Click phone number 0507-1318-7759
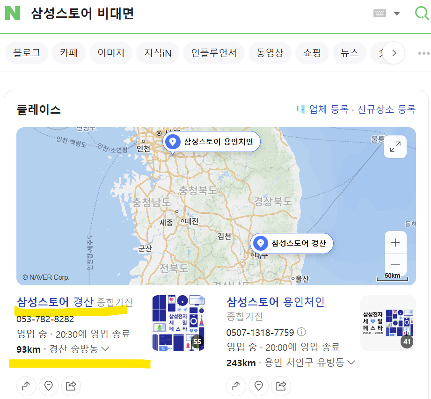The width and height of the screenshot is (431, 399). [x=260, y=333]
